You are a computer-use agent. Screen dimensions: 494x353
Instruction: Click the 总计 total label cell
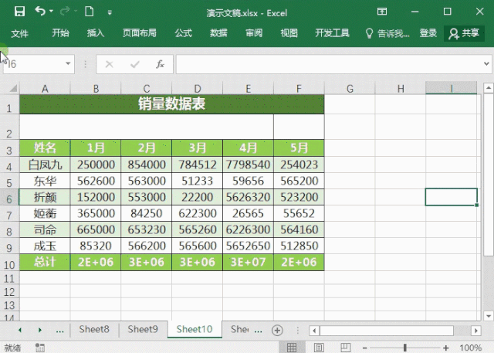(45, 262)
